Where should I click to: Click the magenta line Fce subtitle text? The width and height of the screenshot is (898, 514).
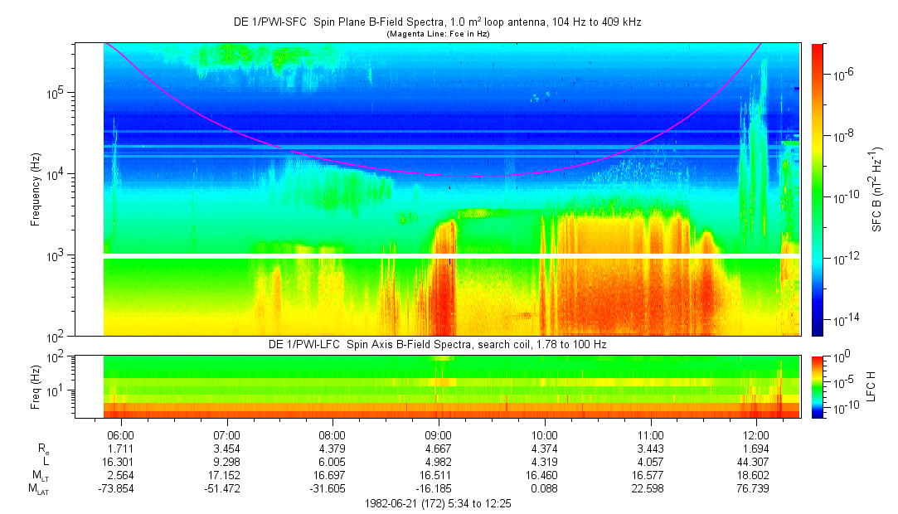click(x=439, y=33)
